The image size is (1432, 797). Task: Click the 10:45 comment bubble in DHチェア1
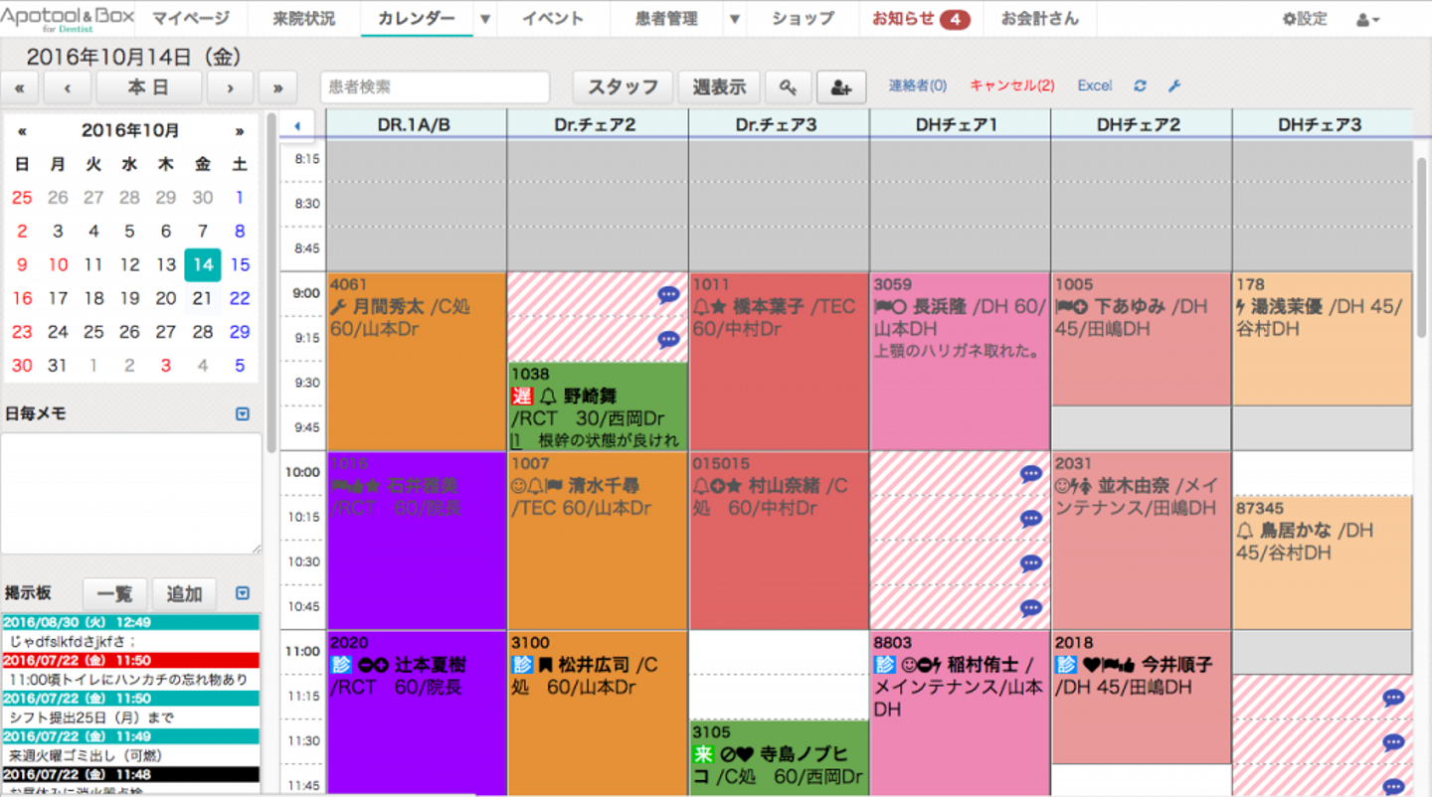click(x=1031, y=608)
